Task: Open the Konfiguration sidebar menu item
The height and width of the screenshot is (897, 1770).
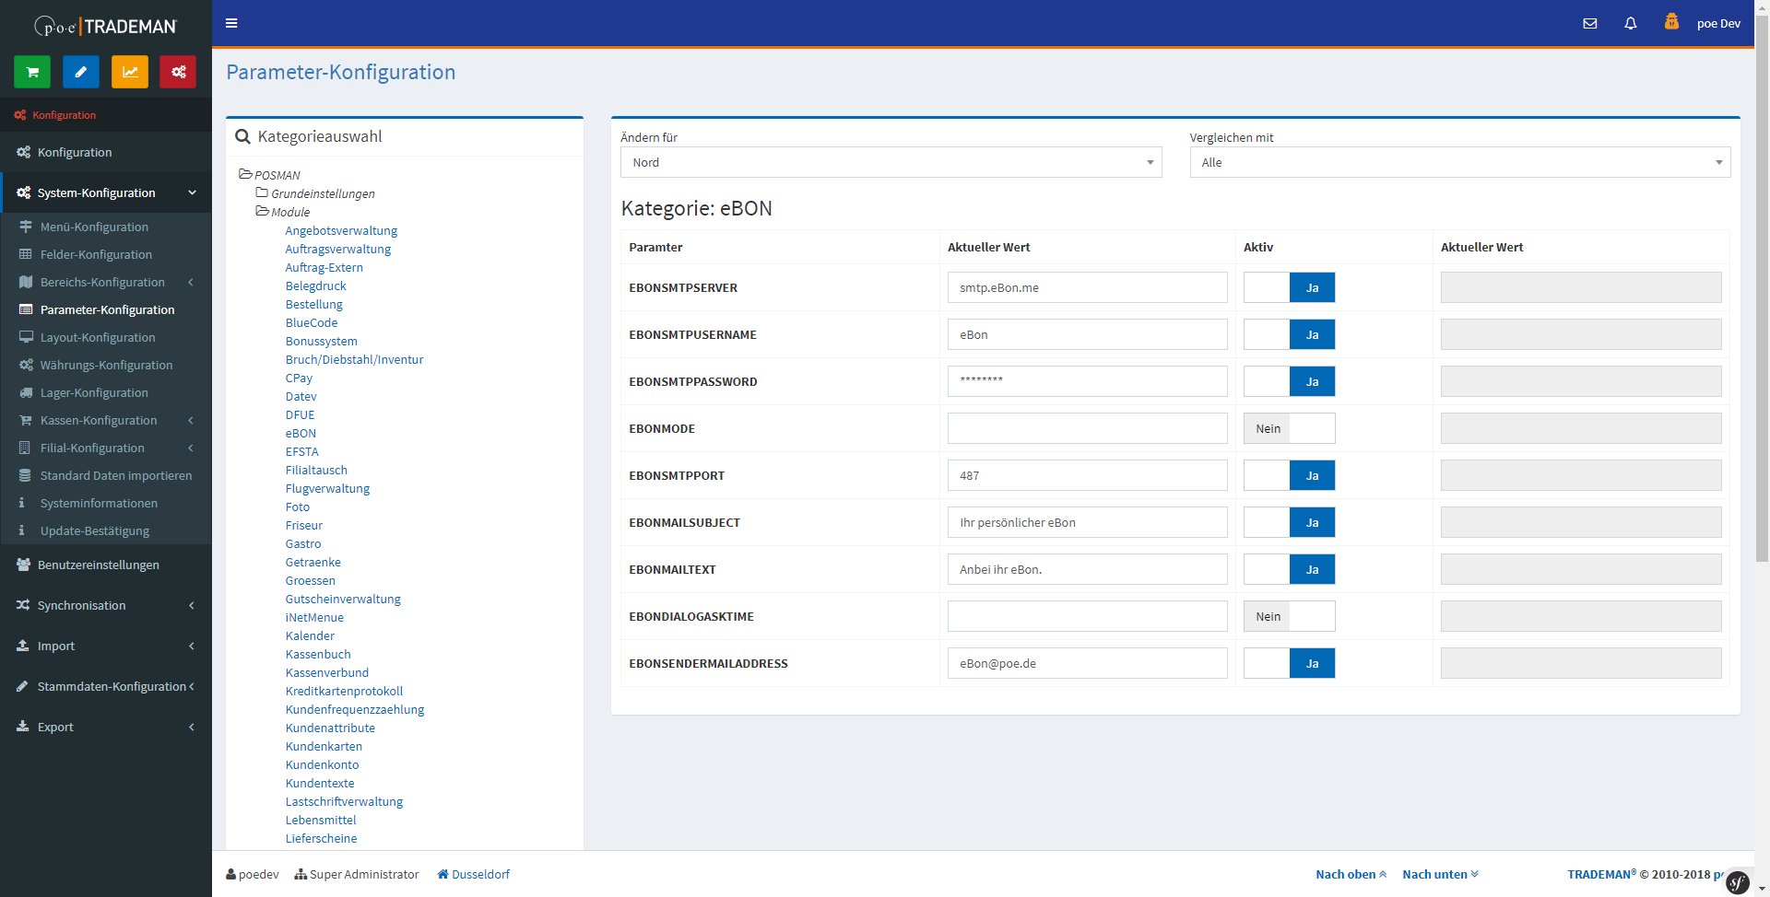Action: pos(106,152)
